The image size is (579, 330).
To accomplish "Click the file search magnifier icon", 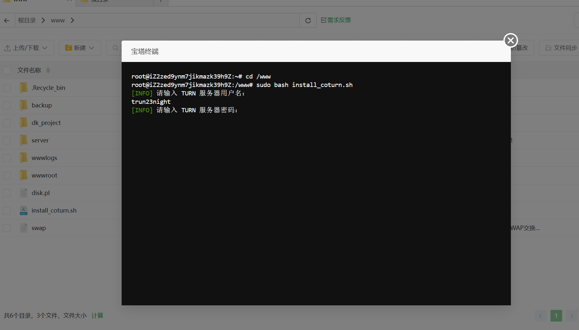I will (115, 48).
